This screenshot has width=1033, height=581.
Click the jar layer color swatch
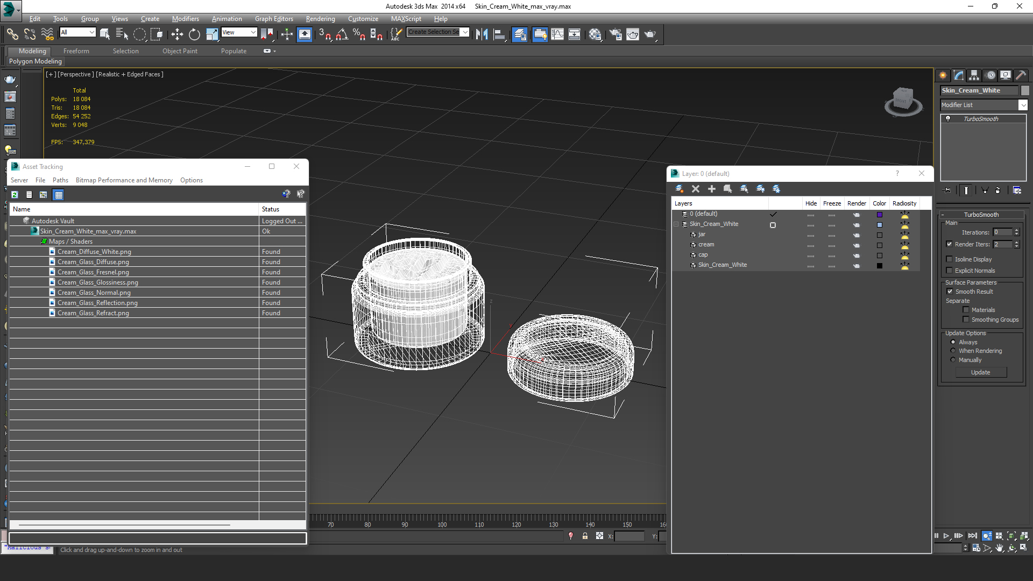(880, 235)
